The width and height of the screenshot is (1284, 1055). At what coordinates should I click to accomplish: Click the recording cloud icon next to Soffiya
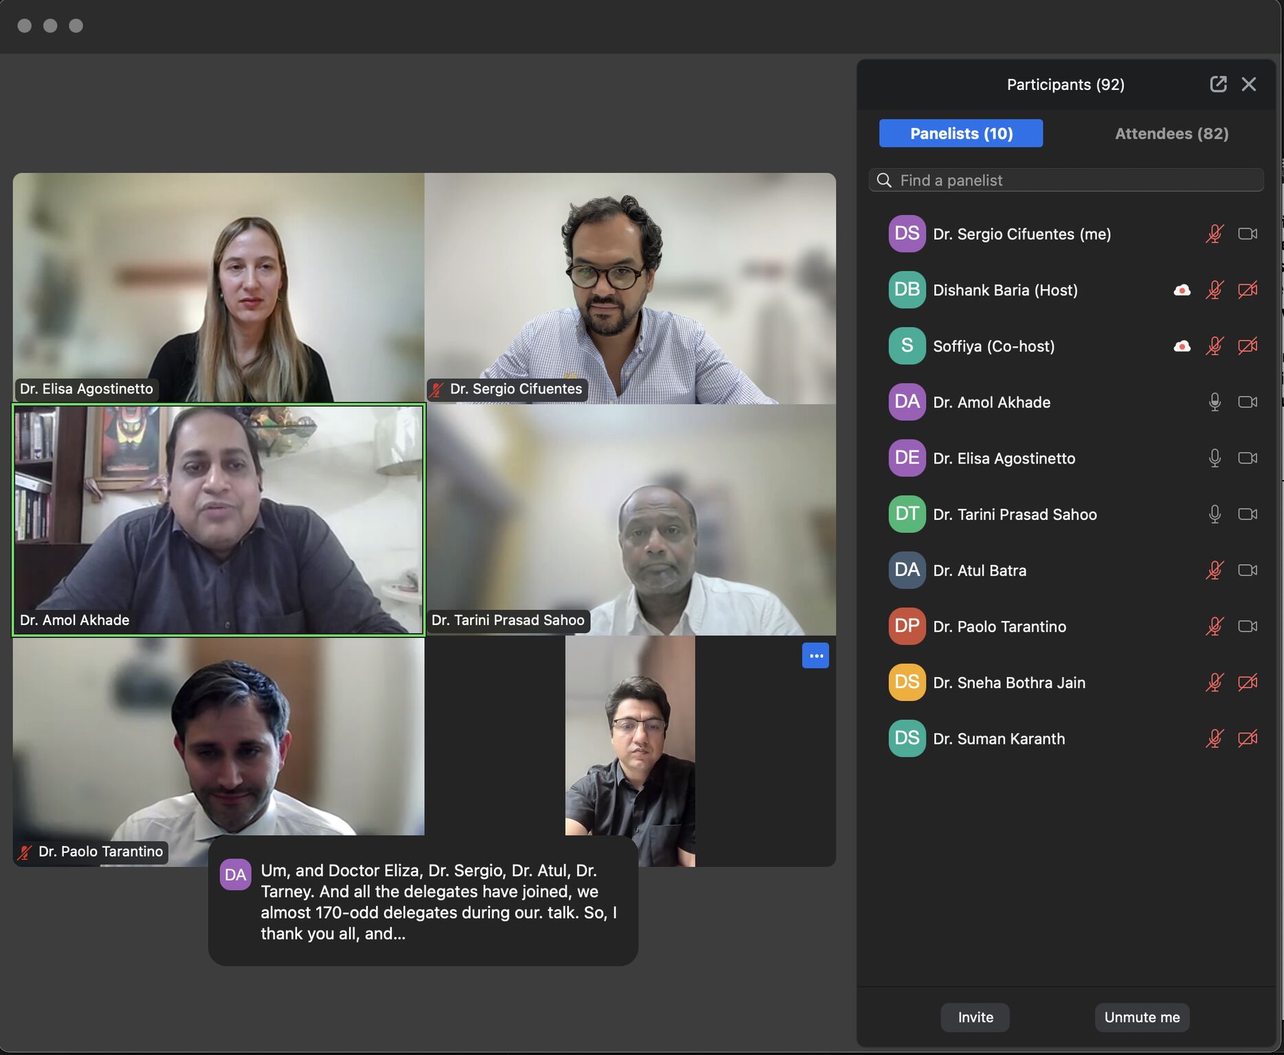click(1182, 346)
